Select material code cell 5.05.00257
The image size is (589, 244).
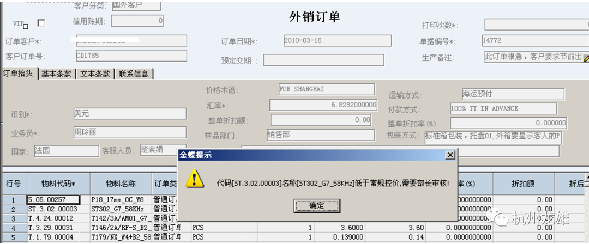53,200
